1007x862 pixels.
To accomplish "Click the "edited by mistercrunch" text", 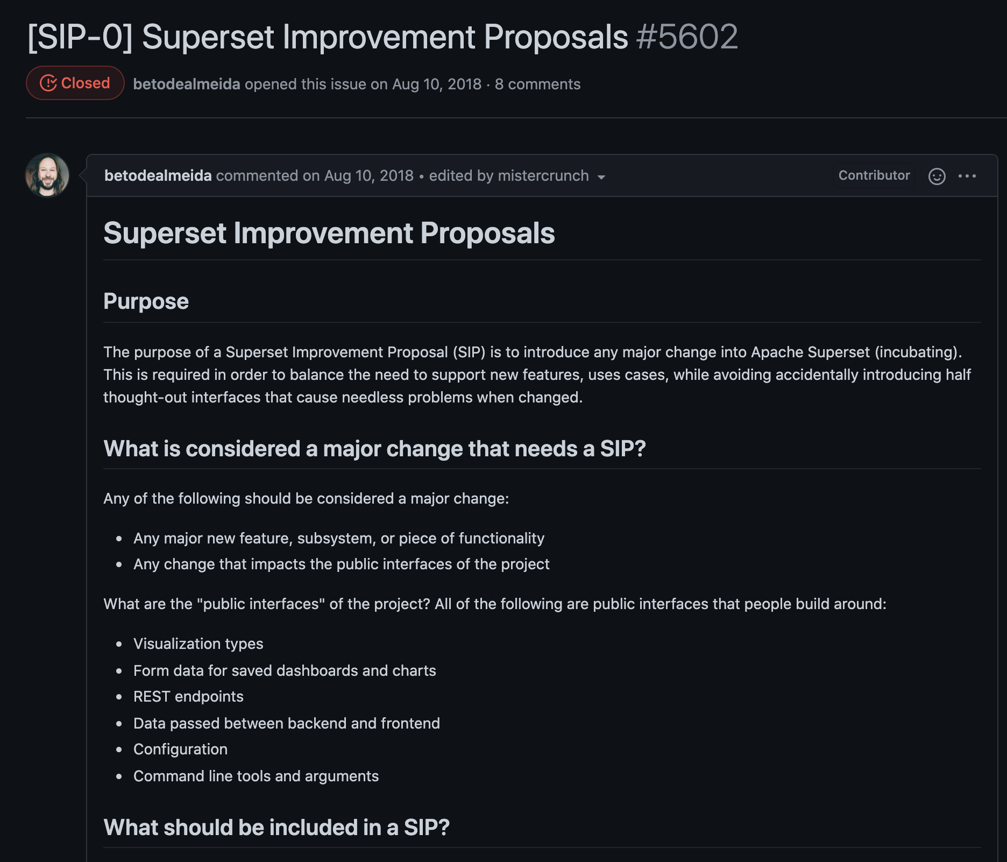I will pyautogui.click(x=508, y=175).
